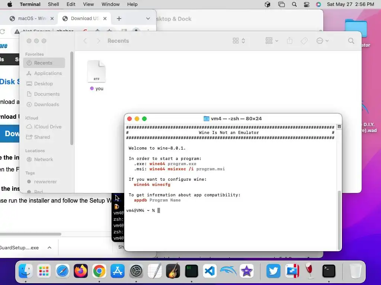Open the Apple menu

coord(10,4)
